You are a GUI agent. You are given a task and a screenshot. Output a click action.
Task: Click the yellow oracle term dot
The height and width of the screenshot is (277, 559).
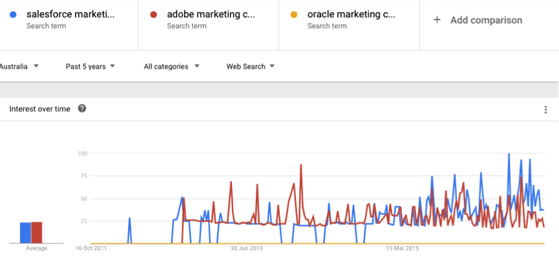click(x=294, y=15)
